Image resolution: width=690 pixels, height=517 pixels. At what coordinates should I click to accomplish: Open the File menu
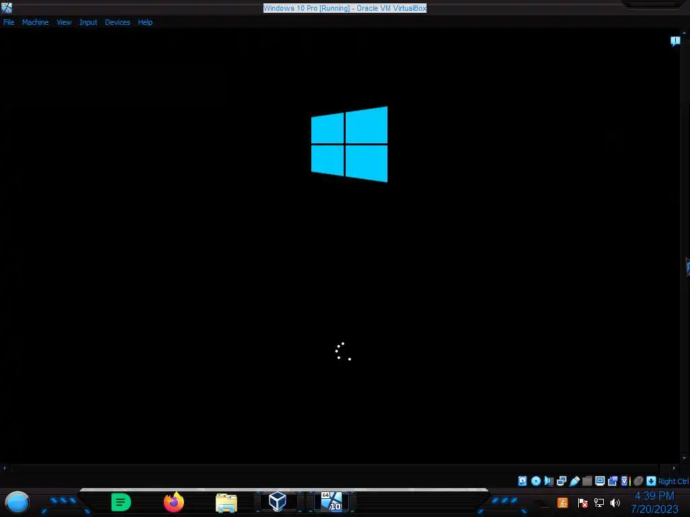(x=9, y=22)
